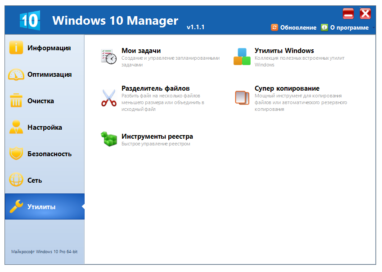
Task: Switch to the Настройка tab
Action: pyautogui.click(x=45, y=127)
